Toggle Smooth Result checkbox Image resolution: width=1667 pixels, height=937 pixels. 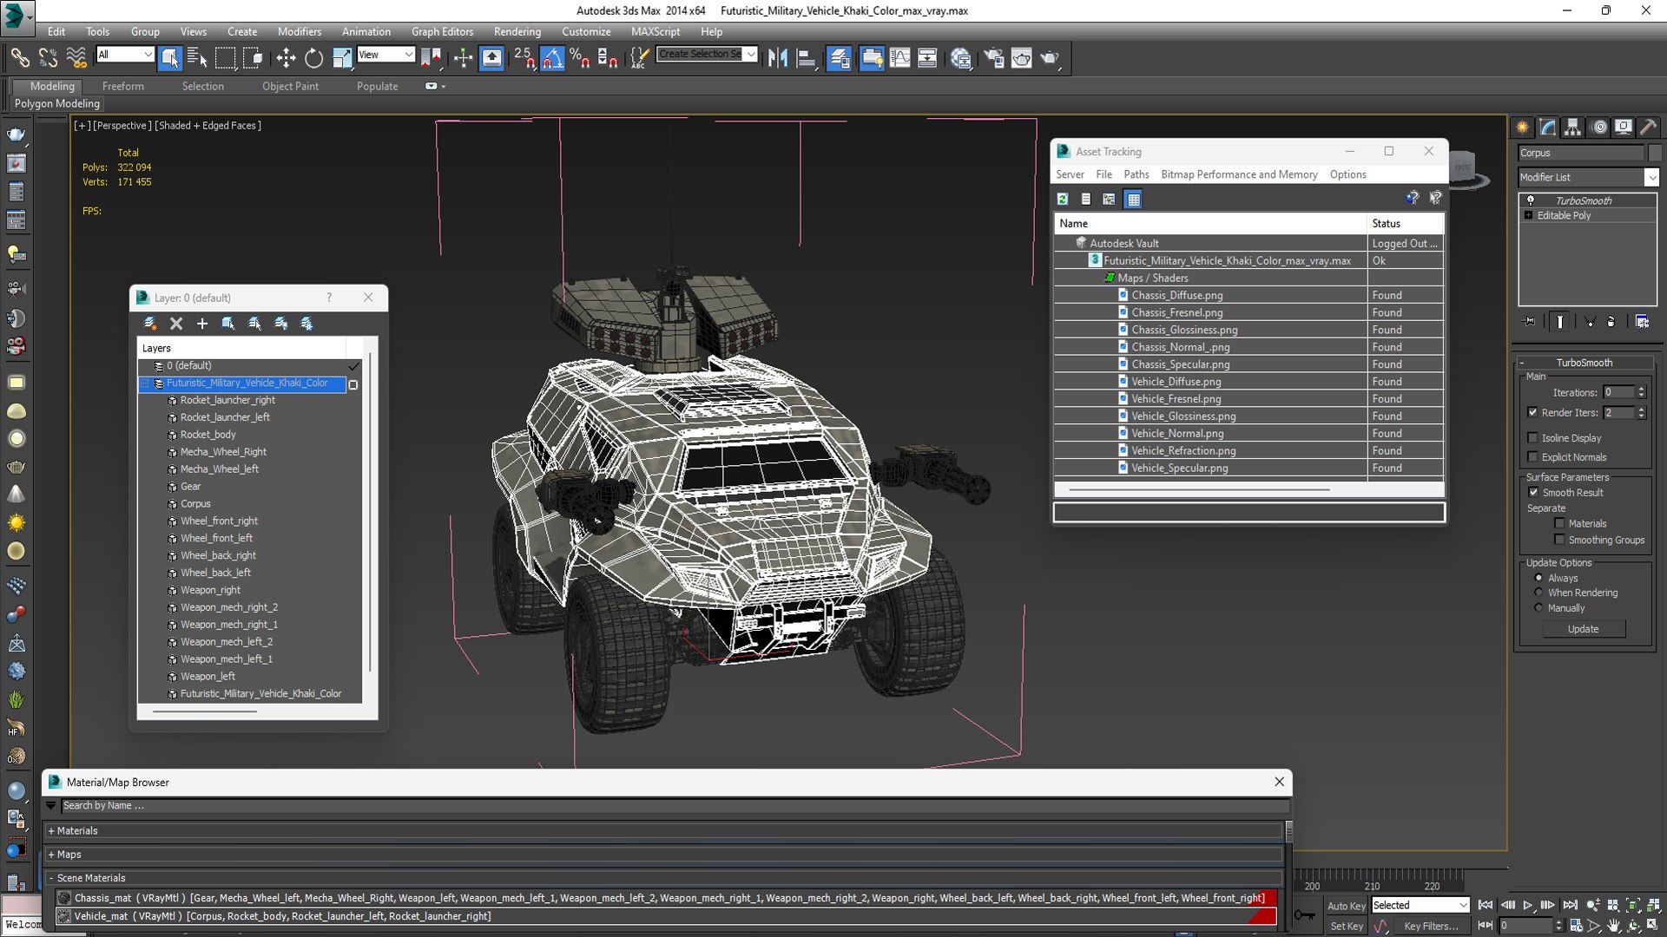(1533, 493)
